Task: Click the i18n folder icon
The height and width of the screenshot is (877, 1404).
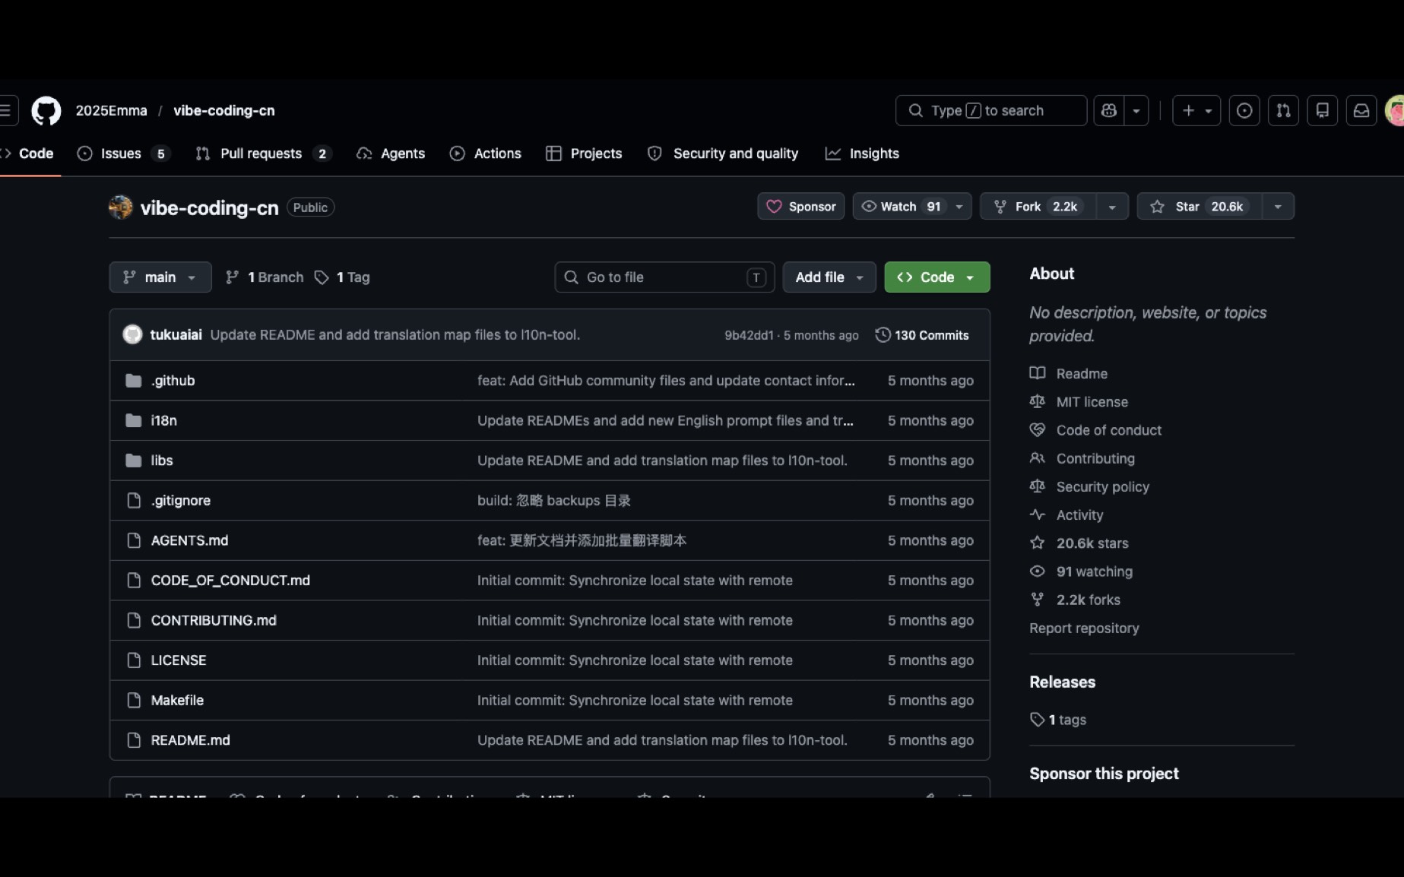Action: click(x=134, y=420)
